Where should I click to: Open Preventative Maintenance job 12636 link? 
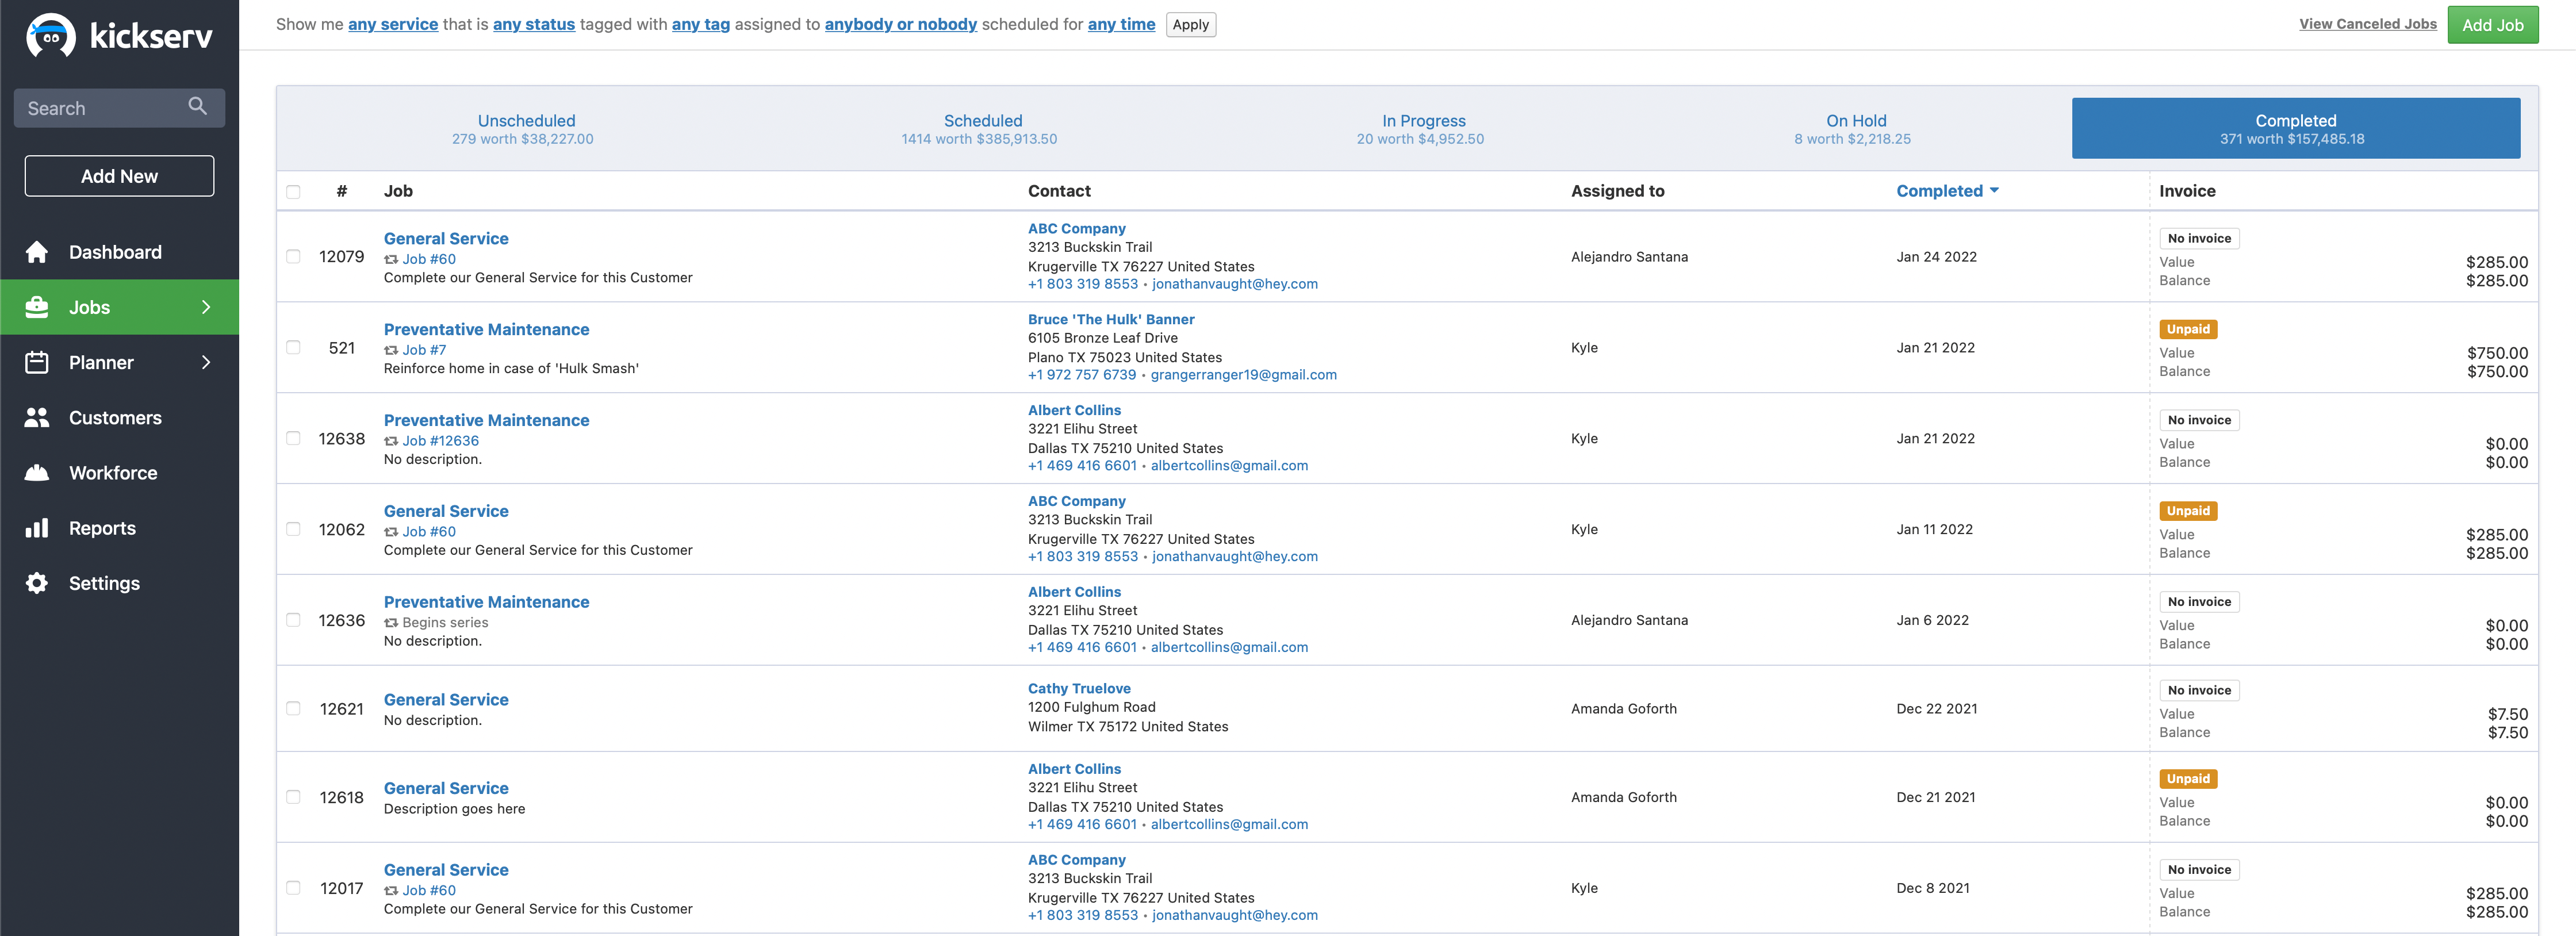point(486,602)
